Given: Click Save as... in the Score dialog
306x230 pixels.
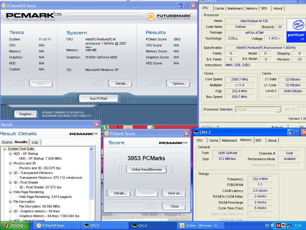Looking at the screenshot, I should click(x=175, y=193).
